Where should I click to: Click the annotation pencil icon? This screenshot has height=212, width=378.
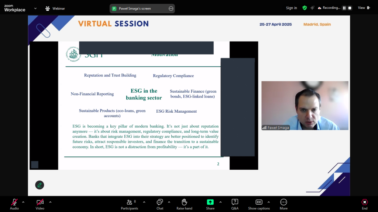[x=39, y=185]
